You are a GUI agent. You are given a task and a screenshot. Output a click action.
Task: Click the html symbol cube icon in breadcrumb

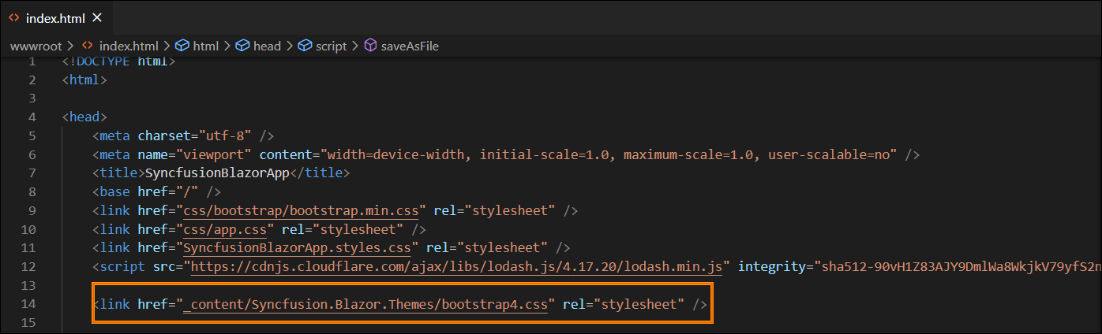point(182,46)
